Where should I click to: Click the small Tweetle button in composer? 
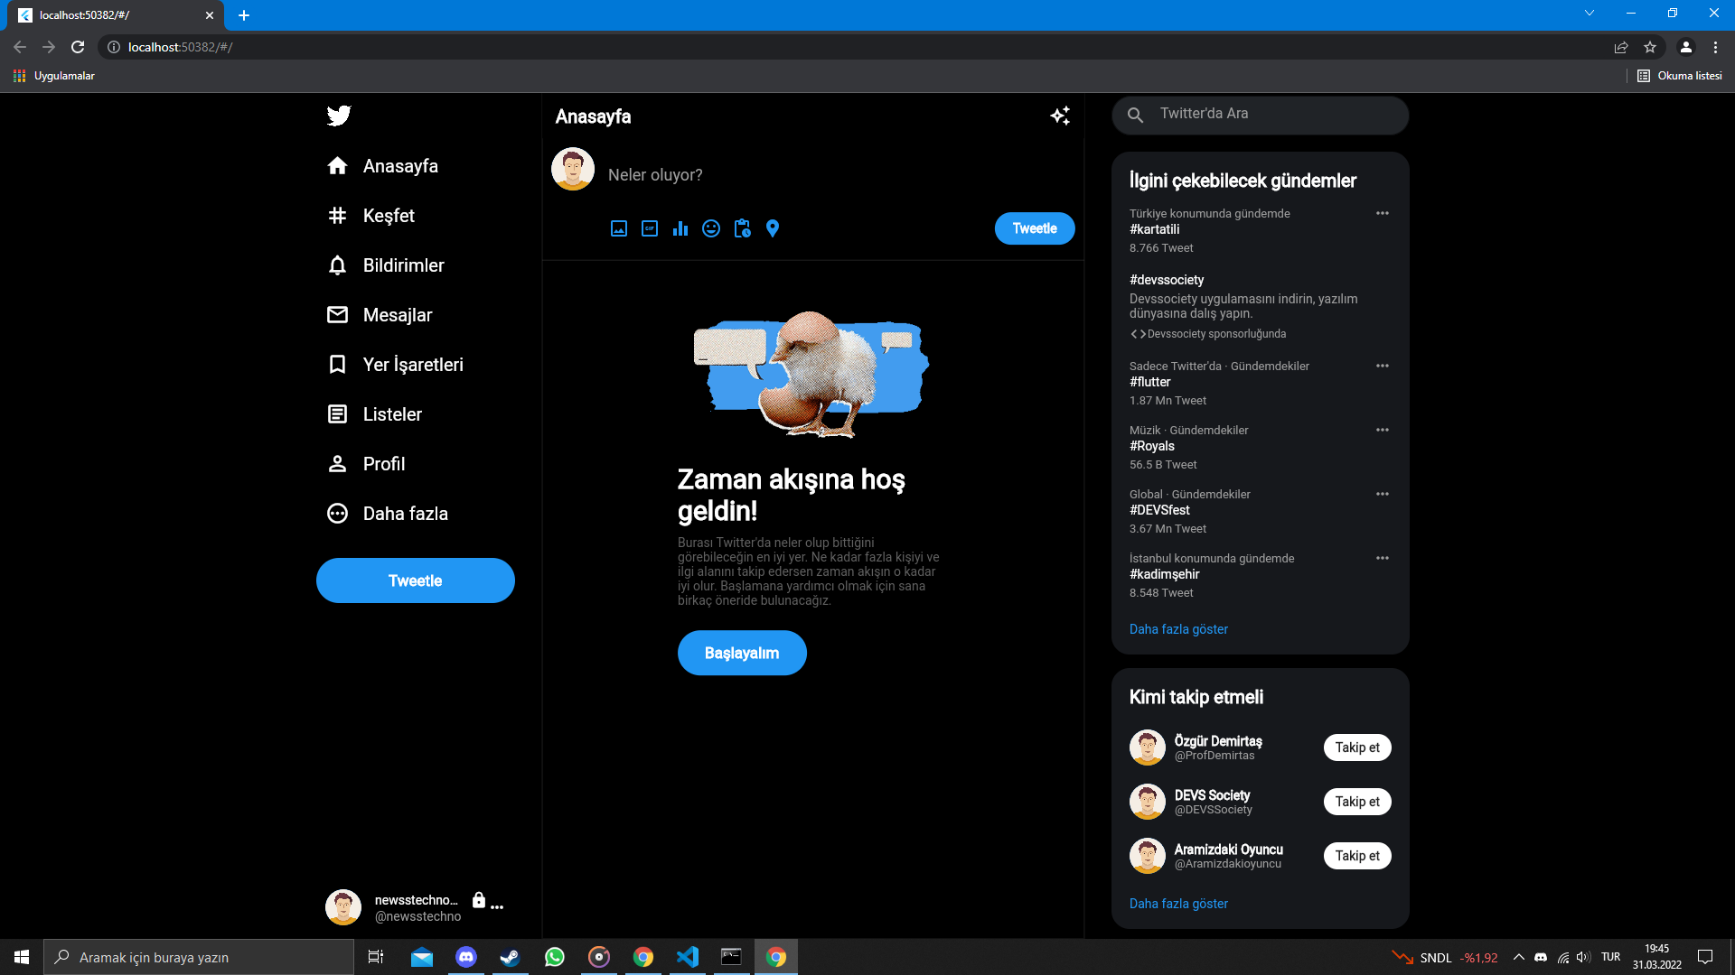[x=1035, y=228]
